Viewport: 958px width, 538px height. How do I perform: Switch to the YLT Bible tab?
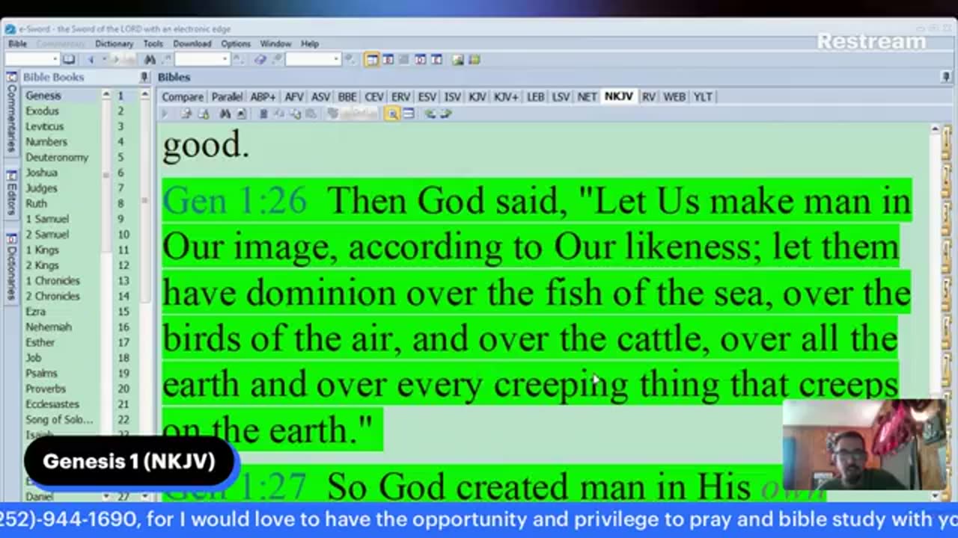pyautogui.click(x=702, y=96)
